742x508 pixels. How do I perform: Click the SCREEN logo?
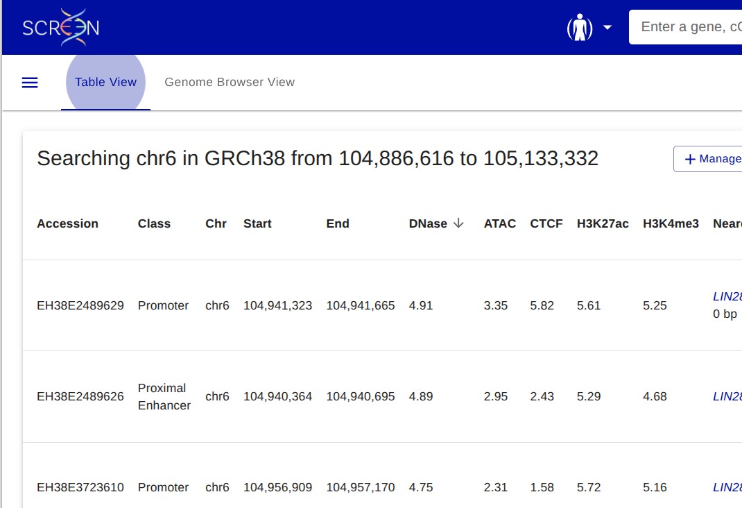(x=60, y=27)
